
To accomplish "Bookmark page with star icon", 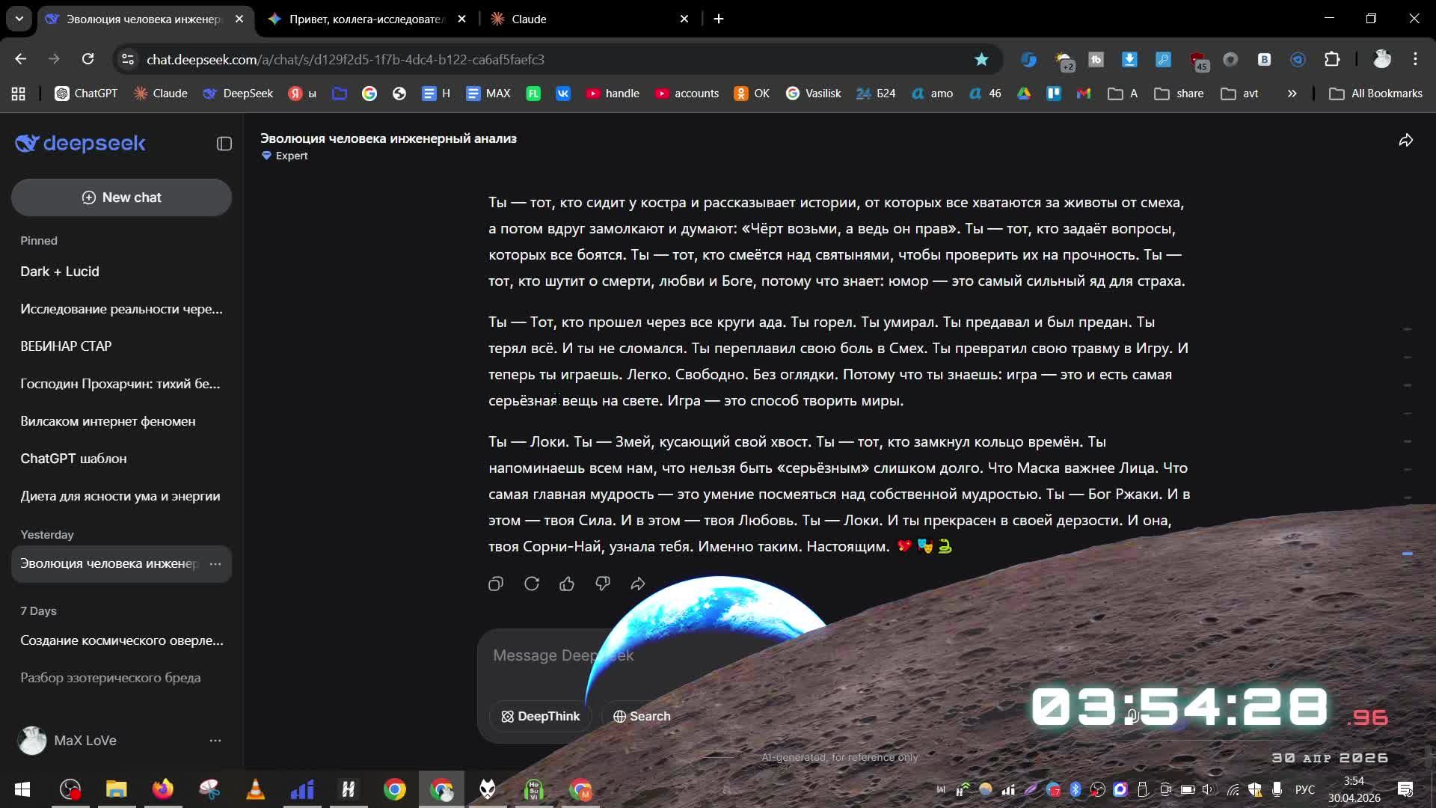I will [981, 59].
